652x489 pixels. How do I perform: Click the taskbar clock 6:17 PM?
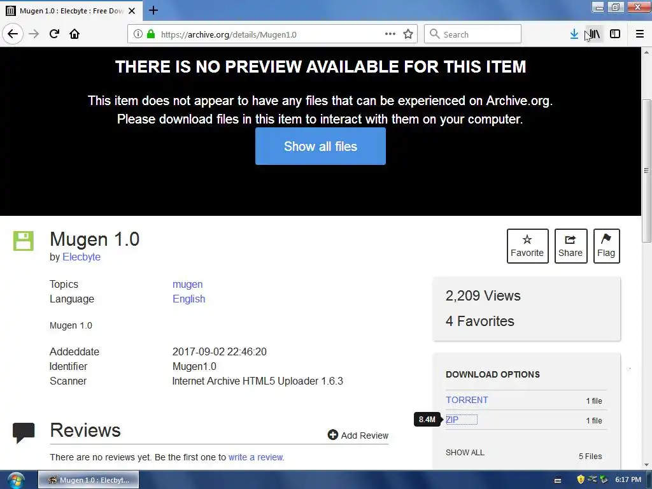point(628,480)
